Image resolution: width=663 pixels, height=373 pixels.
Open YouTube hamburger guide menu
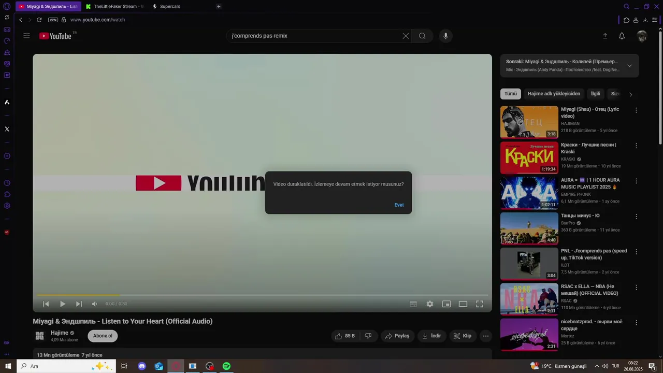(x=26, y=36)
